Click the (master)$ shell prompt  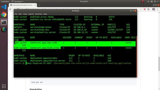[x=19, y=63]
